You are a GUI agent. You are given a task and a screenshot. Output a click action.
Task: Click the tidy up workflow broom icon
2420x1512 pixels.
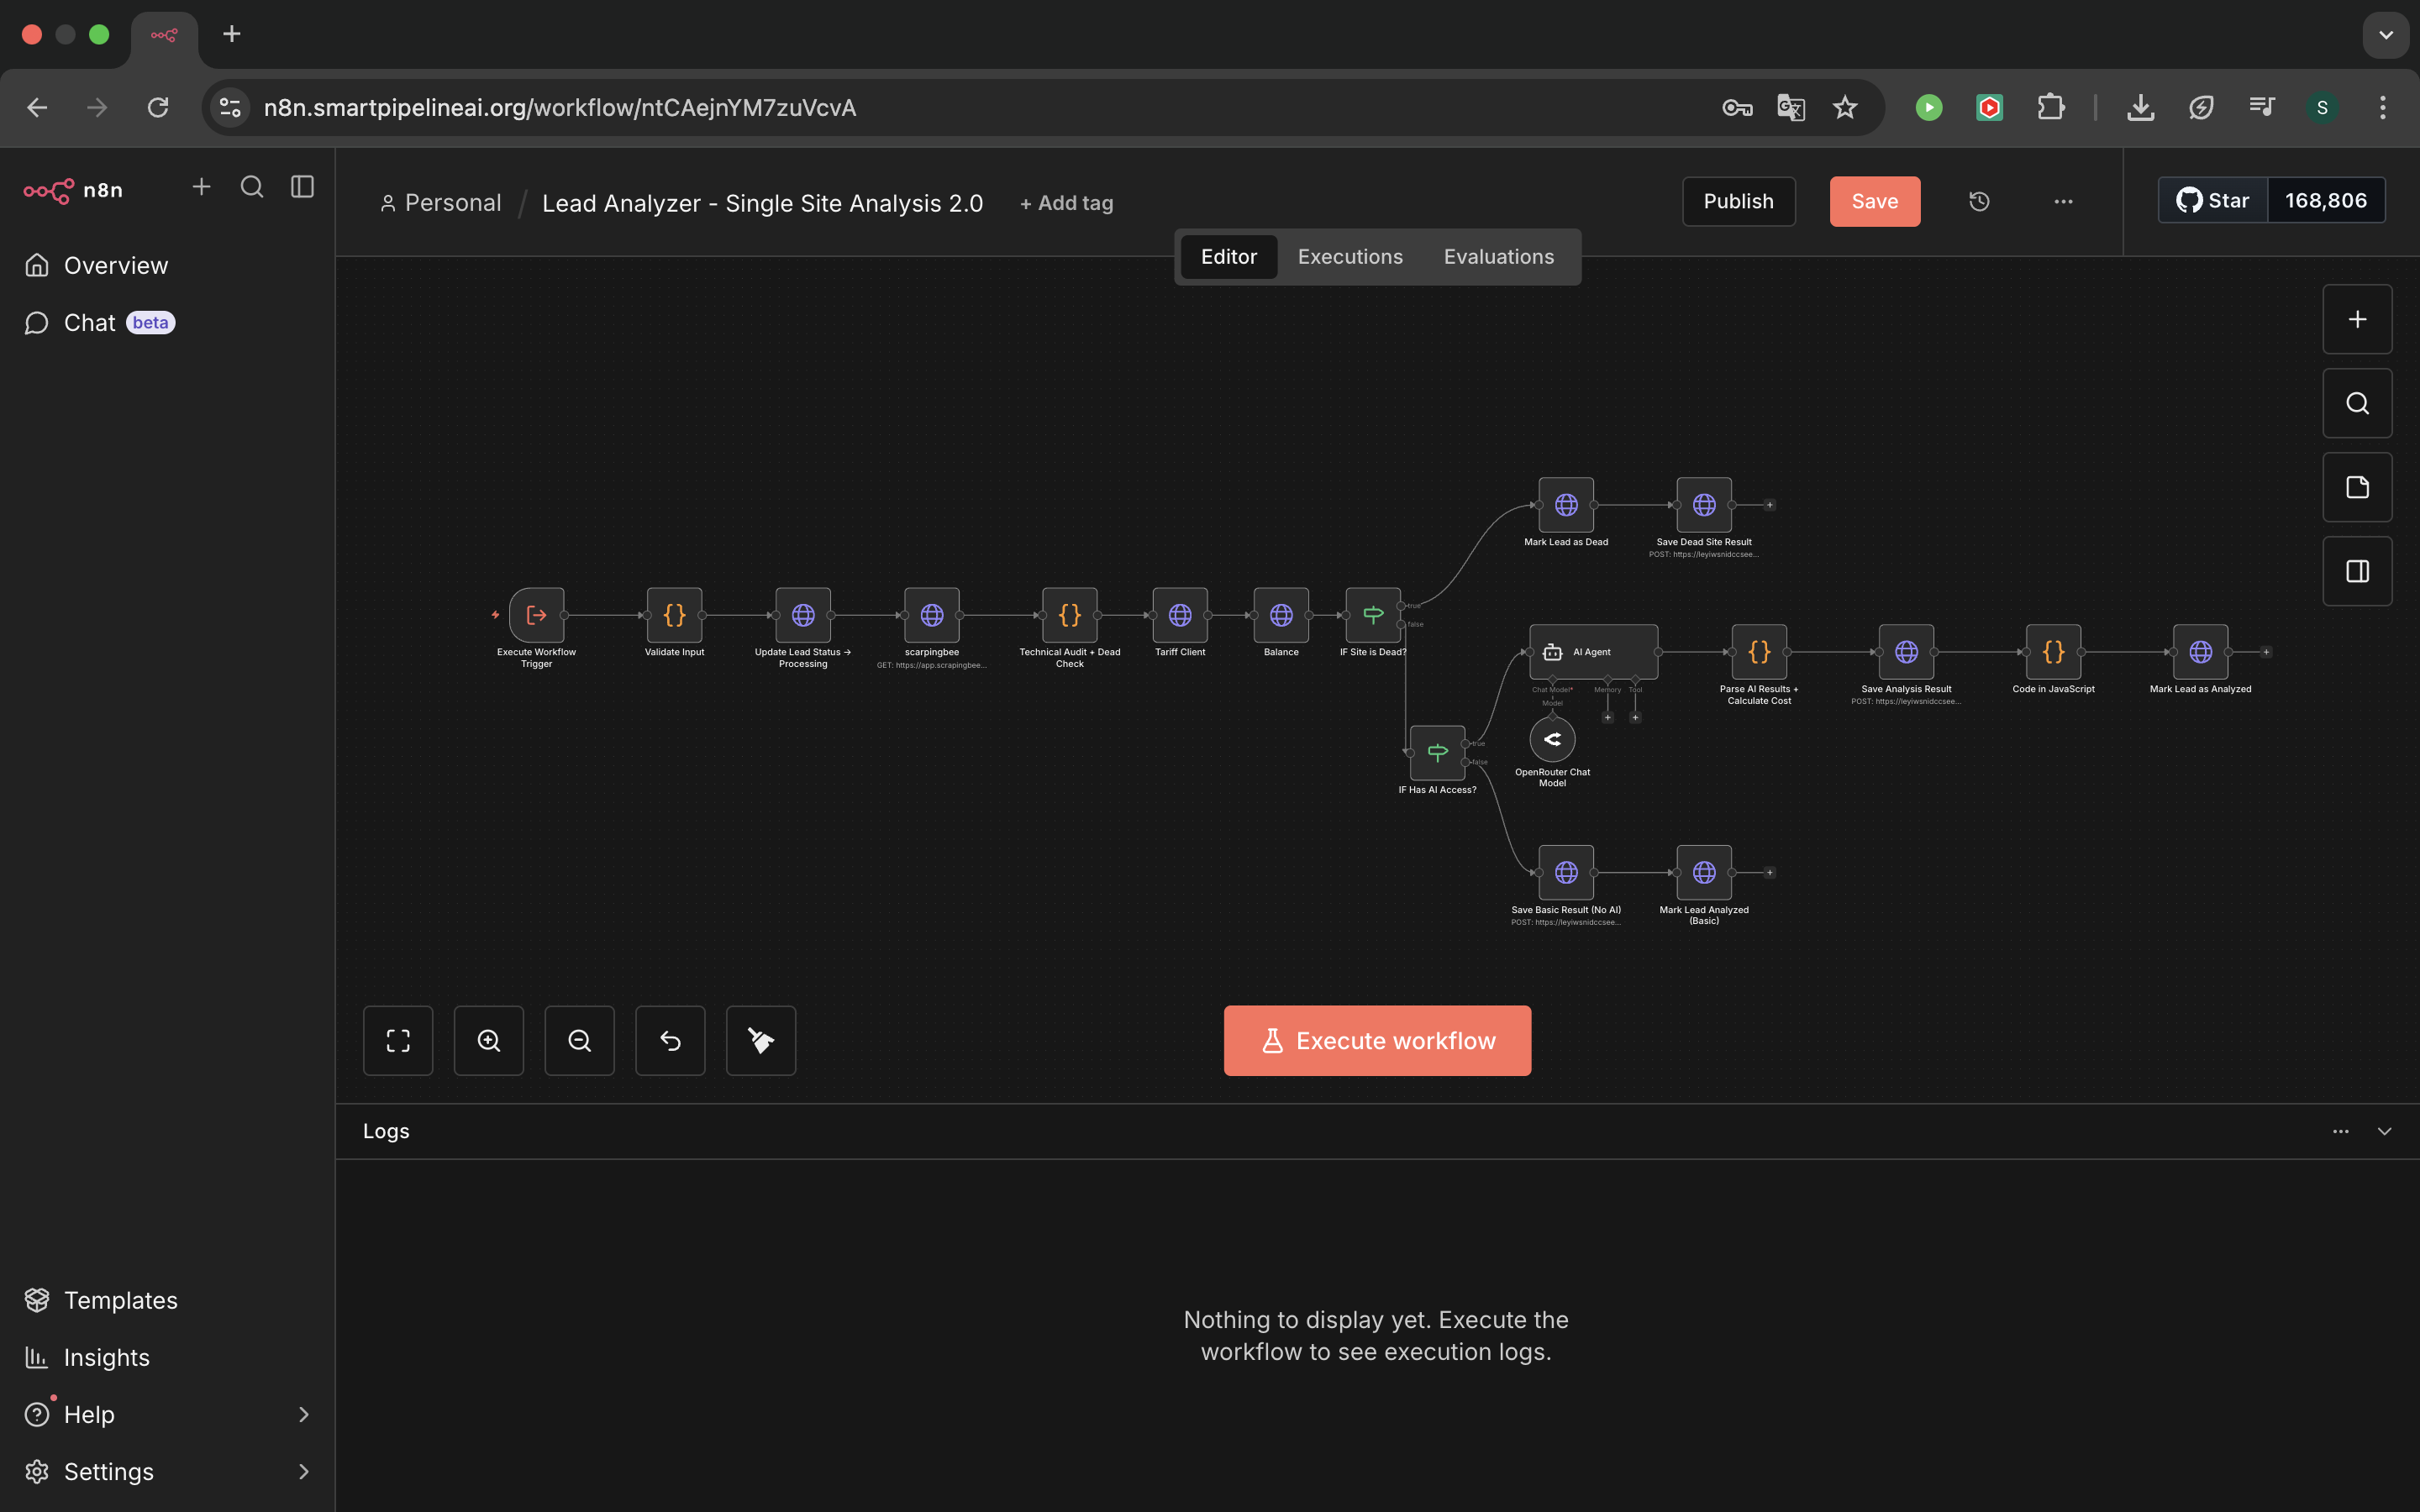(761, 1041)
